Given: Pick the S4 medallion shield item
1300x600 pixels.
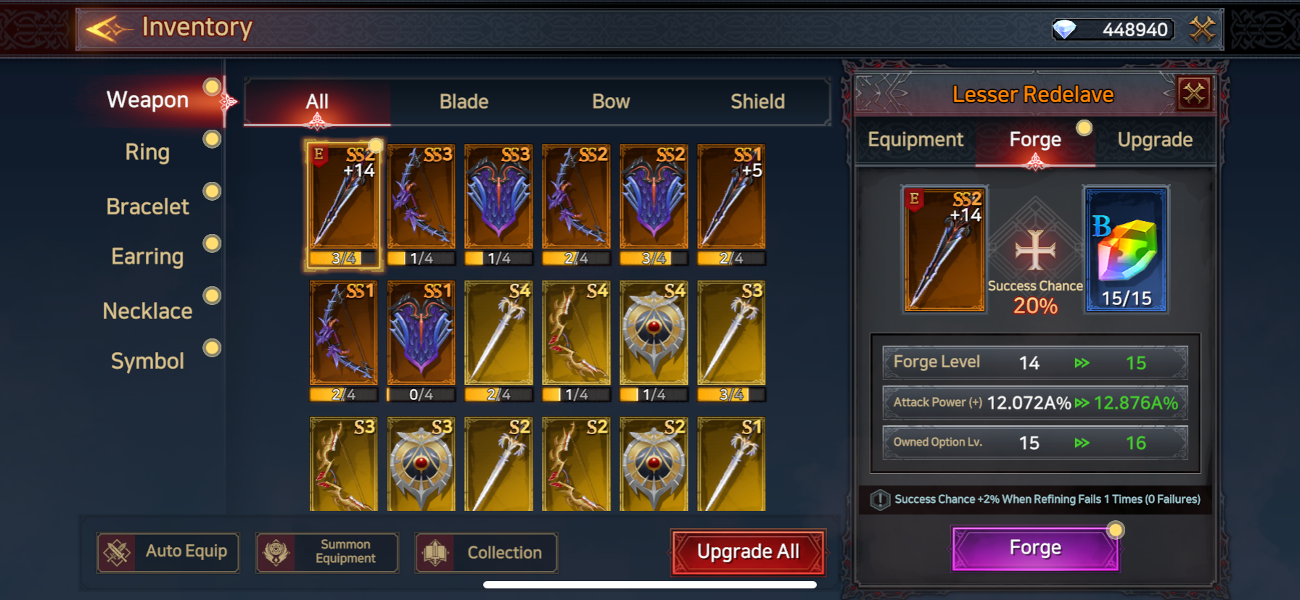Looking at the screenshot, I should point(654,341).
